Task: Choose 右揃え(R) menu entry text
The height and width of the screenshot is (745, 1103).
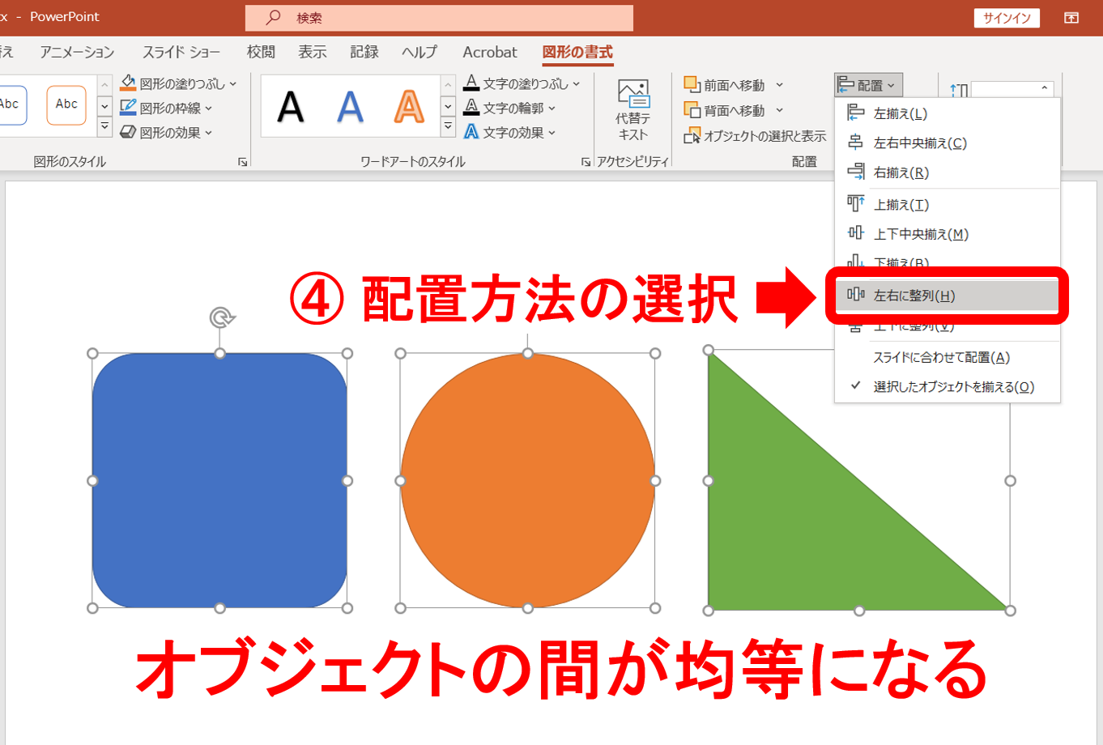Action: click(x=901, y=172)
